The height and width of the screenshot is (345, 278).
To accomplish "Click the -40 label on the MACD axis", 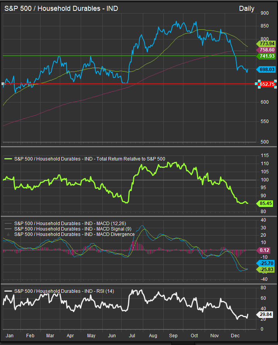I will tap(263, 279).
